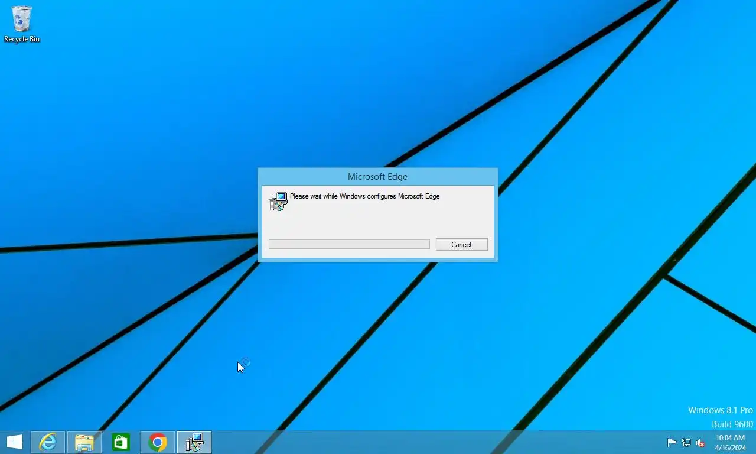Launch Internet Explorer from the taskbar
Image resolution: width=756 pixels, height=454 pixels.
pos(48,442)
